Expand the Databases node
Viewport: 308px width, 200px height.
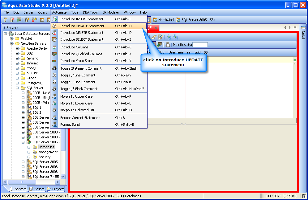coord(29,147)
